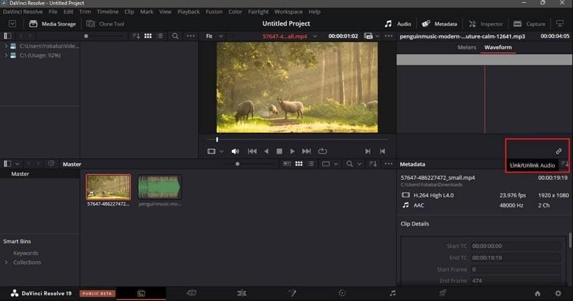Switch to the Color page
The width and height of the screenshot is (573, 301).
pos(342,293)
